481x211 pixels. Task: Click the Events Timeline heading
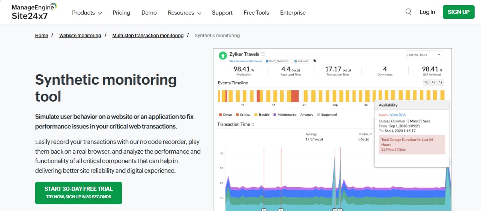pos(233,83)
